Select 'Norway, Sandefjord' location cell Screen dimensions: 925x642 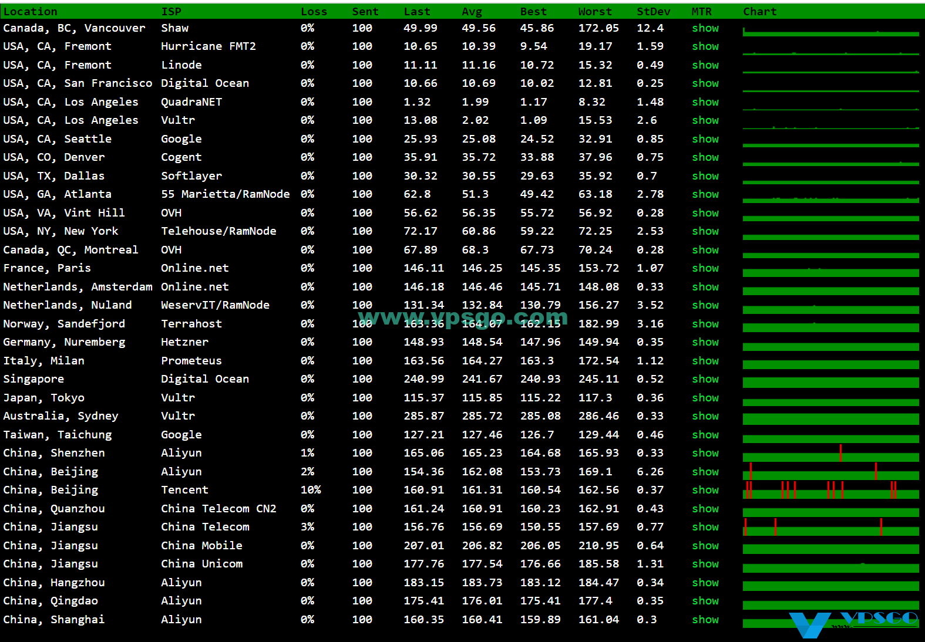64,324
